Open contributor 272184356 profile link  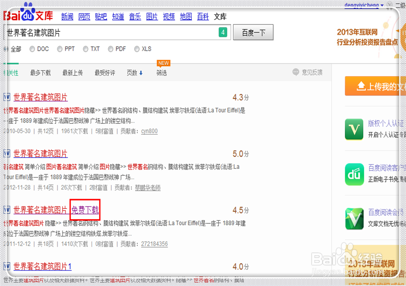(154, 244)
